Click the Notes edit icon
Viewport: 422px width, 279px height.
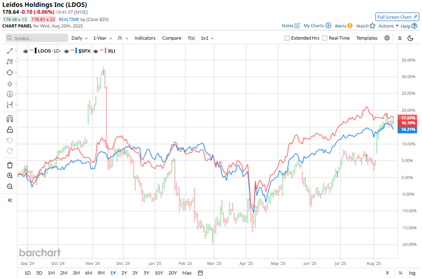click(x=297, y=26)
